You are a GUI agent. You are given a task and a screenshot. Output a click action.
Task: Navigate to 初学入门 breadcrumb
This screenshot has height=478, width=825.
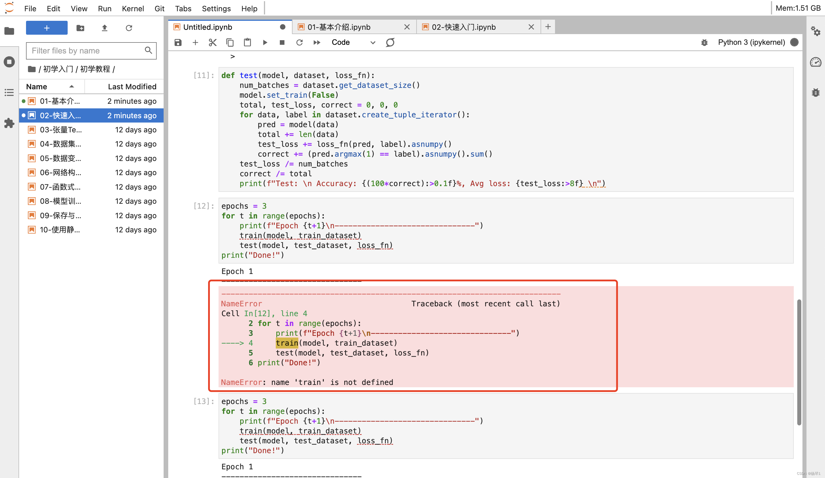point(58,69)
